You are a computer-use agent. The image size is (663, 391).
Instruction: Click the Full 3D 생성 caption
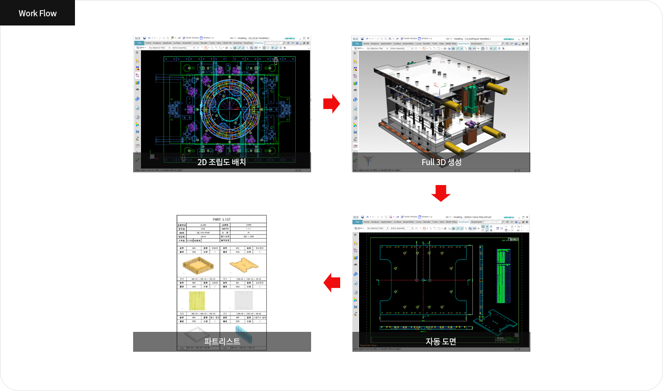coord(441,162)
